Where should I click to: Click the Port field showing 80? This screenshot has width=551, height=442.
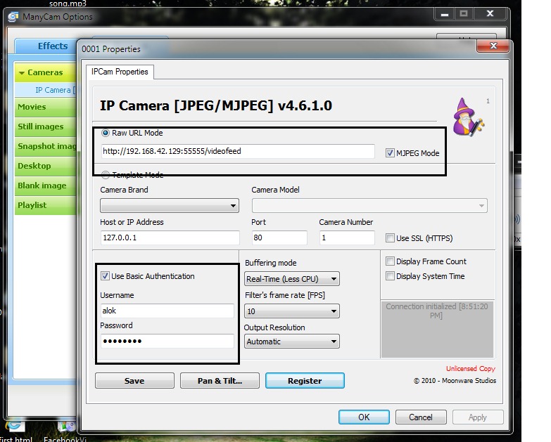click(279, 238)
